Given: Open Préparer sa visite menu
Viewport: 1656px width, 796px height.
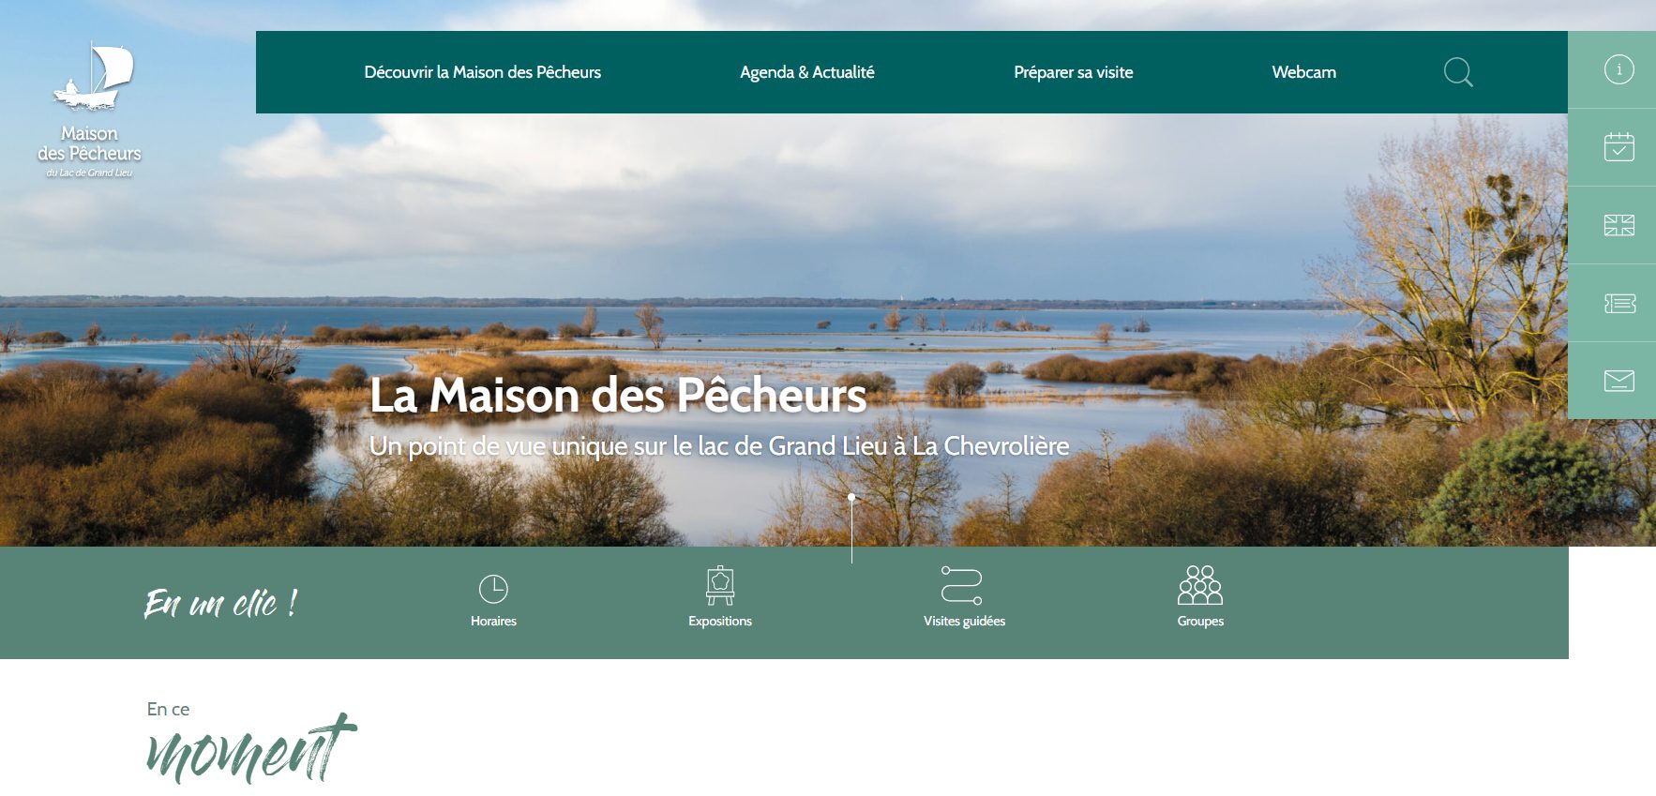Looking at the screenshot, I should point(1074,72).
